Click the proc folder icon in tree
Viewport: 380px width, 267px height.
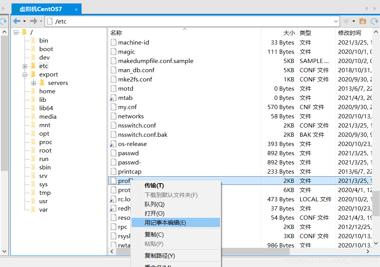(33, 142)
